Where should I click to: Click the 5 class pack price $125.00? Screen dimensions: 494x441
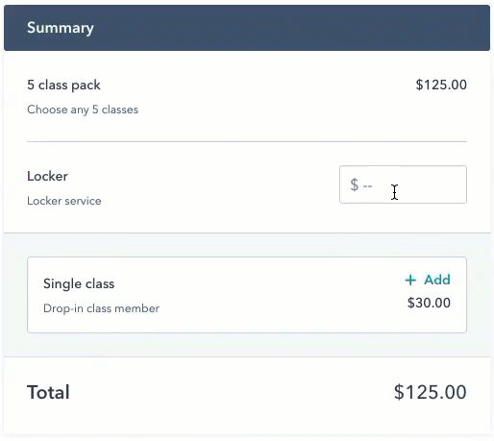coord(441,85)
